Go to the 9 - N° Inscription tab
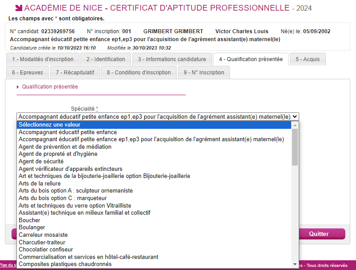This screenshot has width=356, height=270. (x=204, y=73)
